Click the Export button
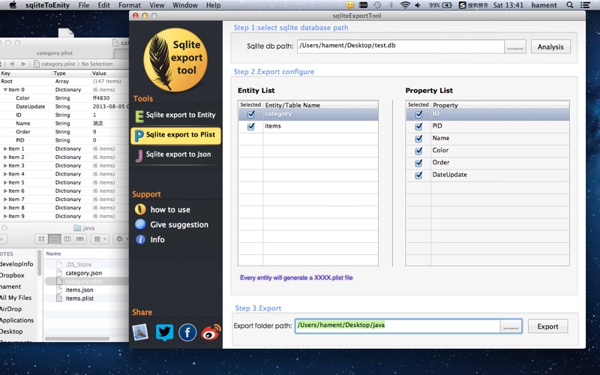Image resolution: width=600 pixels, height=375 pixels. (x=547, y=326)
